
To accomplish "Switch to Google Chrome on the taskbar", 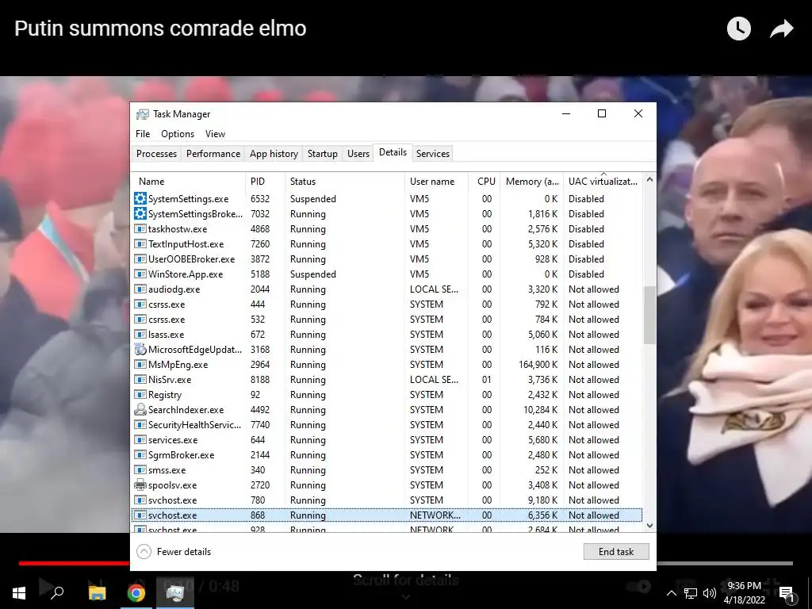I will (136, 593).
